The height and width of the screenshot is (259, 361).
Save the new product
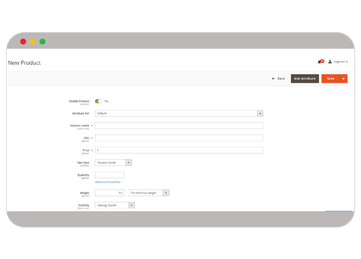point(330,79)
